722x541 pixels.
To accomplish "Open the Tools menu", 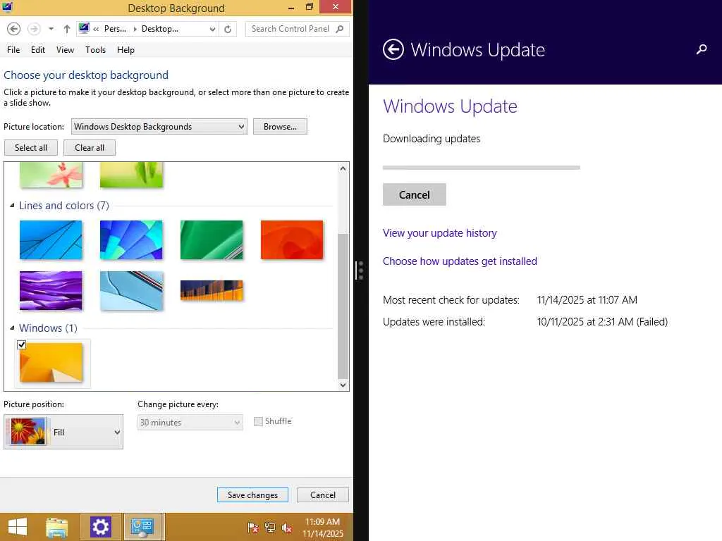I will 95,50.
